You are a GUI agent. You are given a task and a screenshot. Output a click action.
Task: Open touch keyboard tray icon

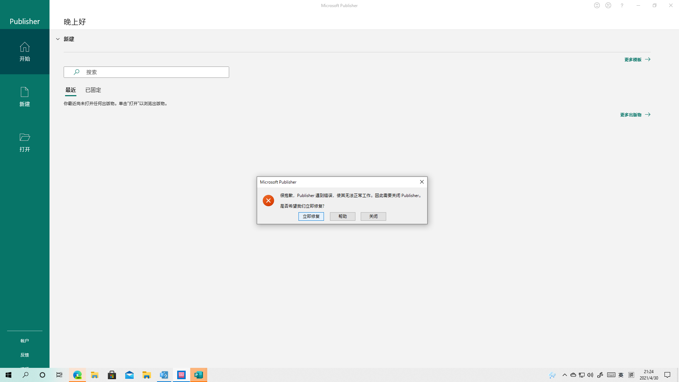click(x=611, y=375)
